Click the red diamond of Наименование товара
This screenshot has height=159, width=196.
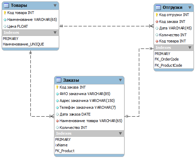tap(57, 121)
